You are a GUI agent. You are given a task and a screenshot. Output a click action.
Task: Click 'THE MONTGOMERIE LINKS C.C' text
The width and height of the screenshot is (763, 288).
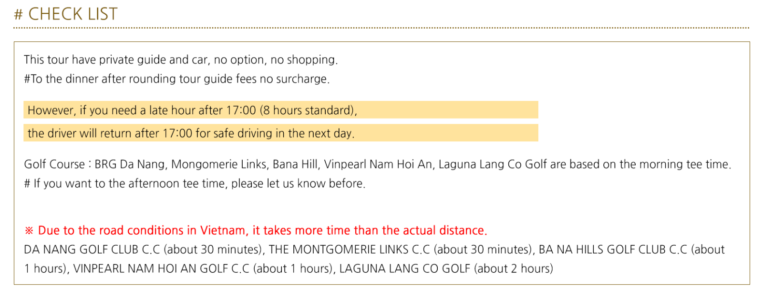(349, 249)
